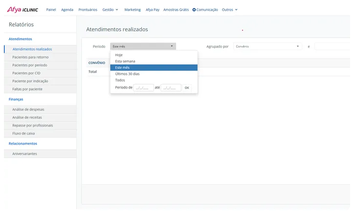Click the Relatórios sidebar title
This screenshot has height=215, width=354.
(x=21, y=24)
